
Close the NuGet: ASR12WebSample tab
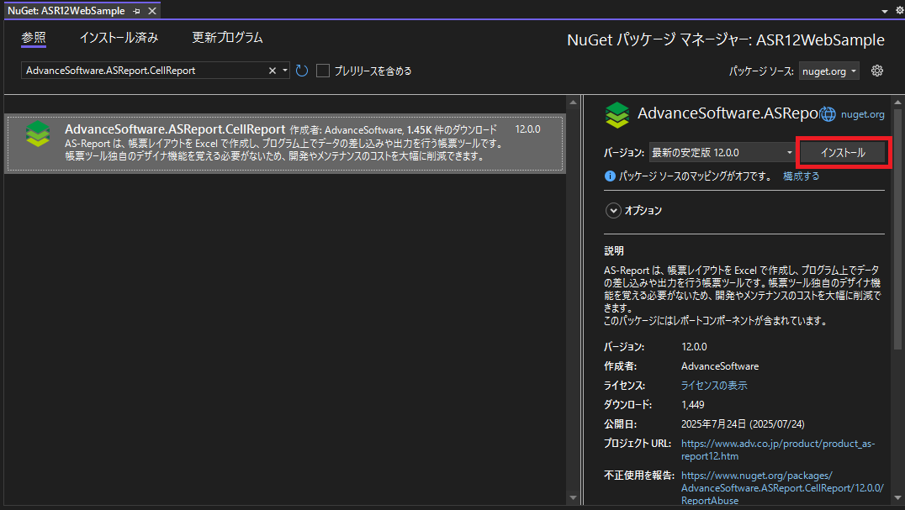pyautogui.click(x=151, y=11)
